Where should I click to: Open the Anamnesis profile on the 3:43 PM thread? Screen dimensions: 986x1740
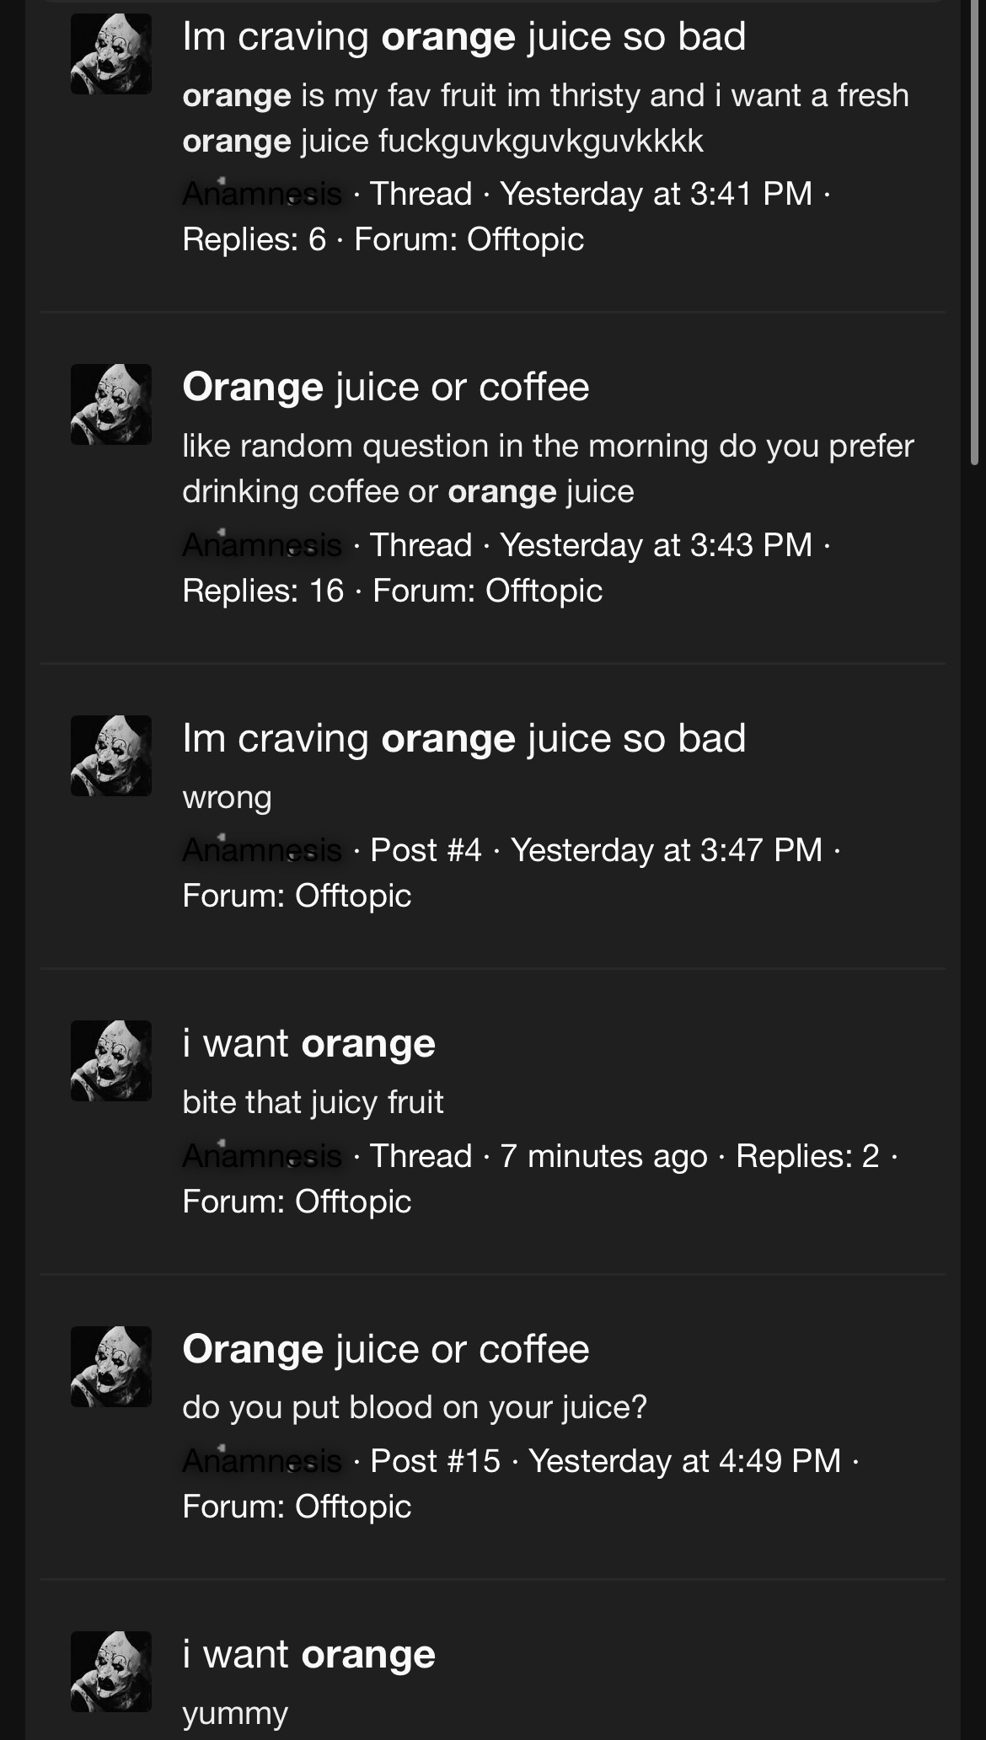click(x=262, y=545)
